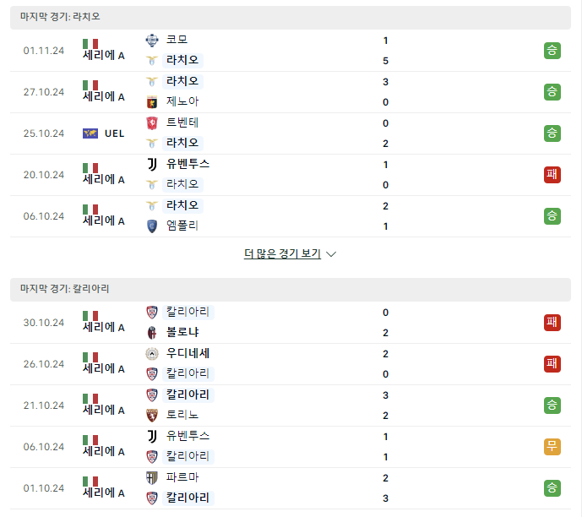Screen dimensions: 582x517
Task: Click Udinese team crest icon
Action: pos(152,354)
